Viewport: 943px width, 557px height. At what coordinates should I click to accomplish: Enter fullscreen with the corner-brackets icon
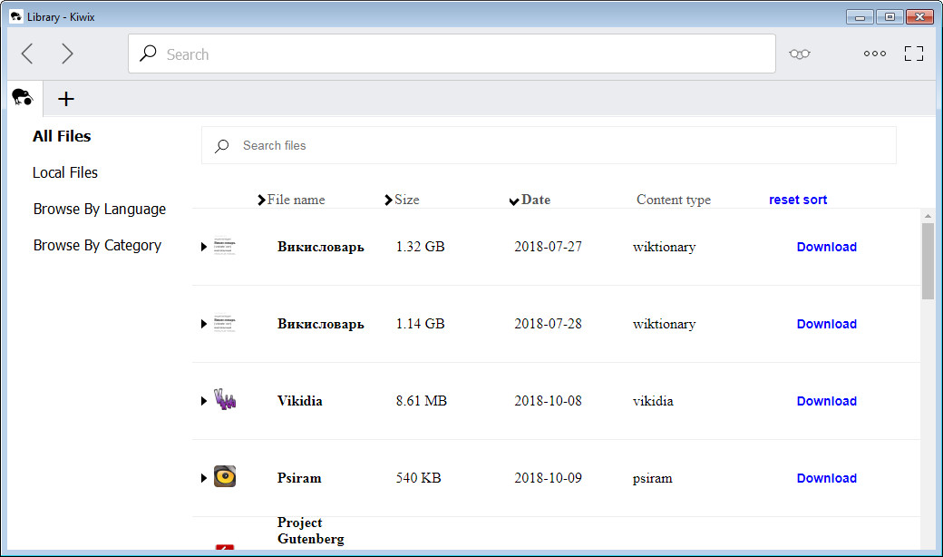coord(914,54)
